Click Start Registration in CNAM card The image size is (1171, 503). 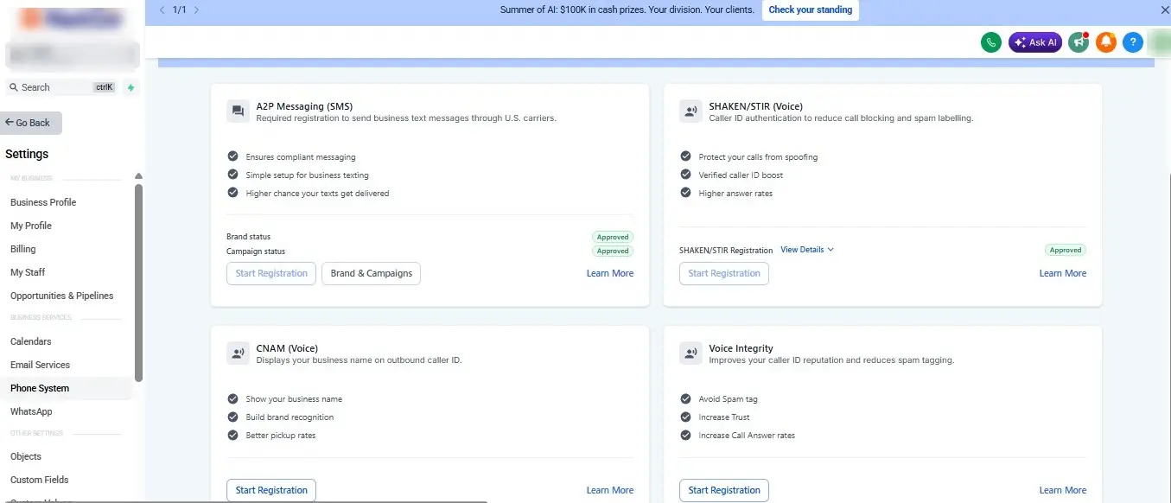tap(271, 490)
